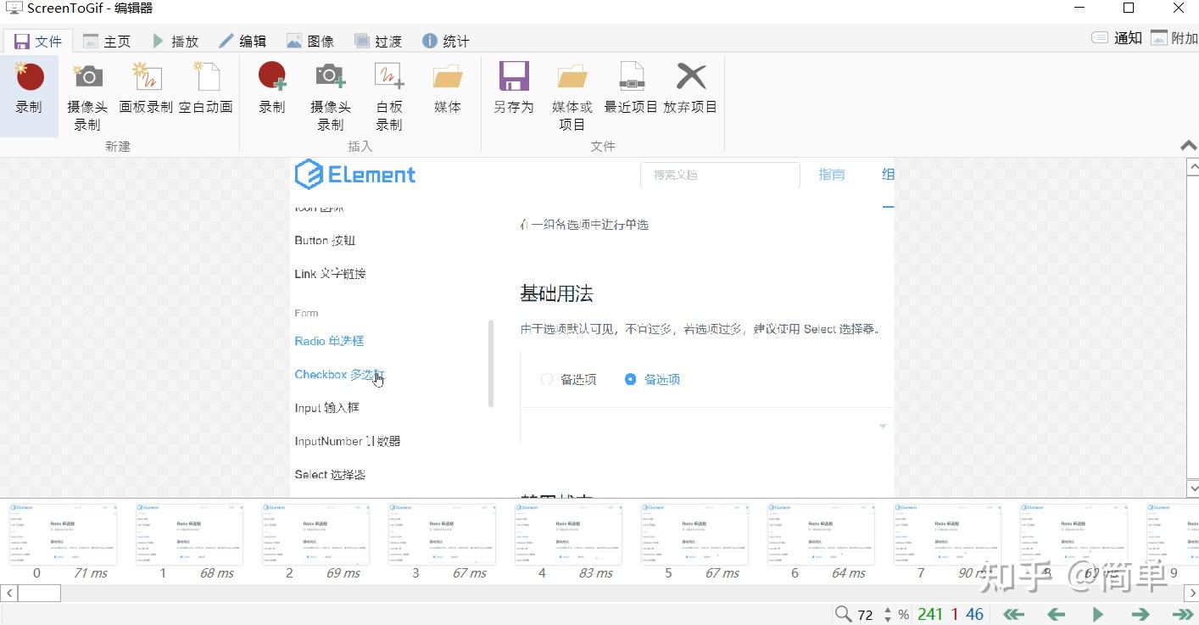Select the checked blue 备选项 radio button
Screen dimensions: 1199x625
pyautogui.click(x=630, y=379)
